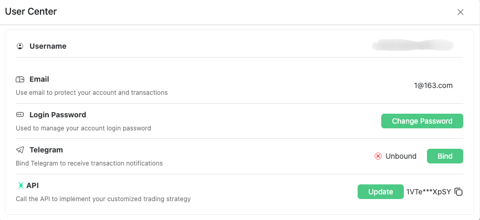Click the Login Password key icon

click(20, 115)
